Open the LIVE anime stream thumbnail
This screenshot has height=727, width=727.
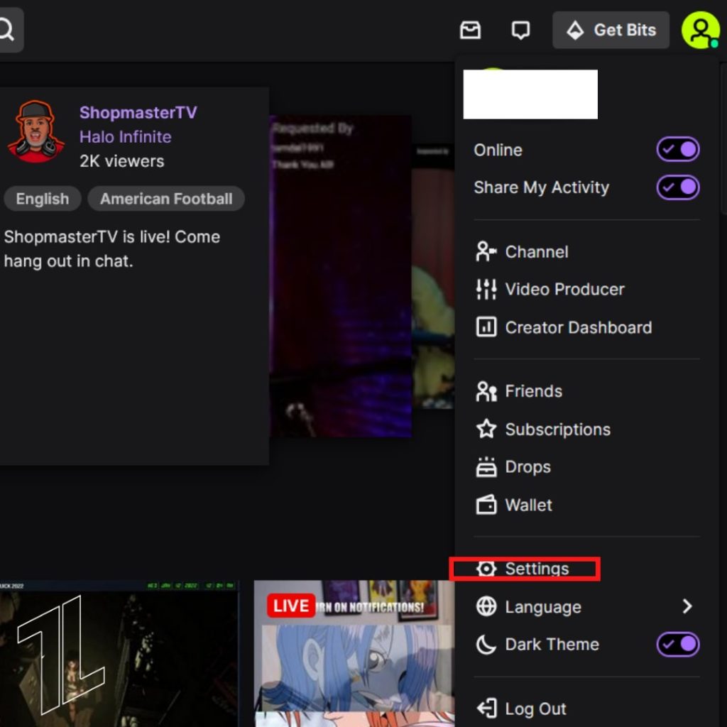point(354,654)
